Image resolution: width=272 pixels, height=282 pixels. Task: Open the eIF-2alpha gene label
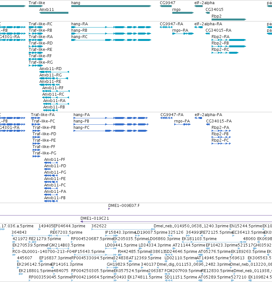(x=205, y=3)
